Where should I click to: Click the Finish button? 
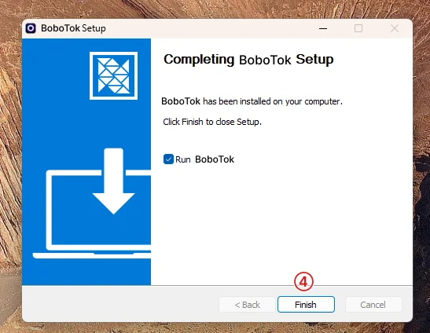coord(306,305)
